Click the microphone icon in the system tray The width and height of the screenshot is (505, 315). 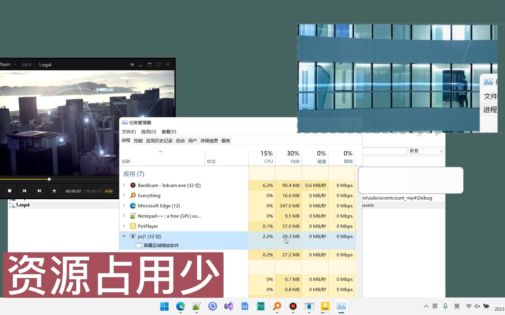coord(445,306)
